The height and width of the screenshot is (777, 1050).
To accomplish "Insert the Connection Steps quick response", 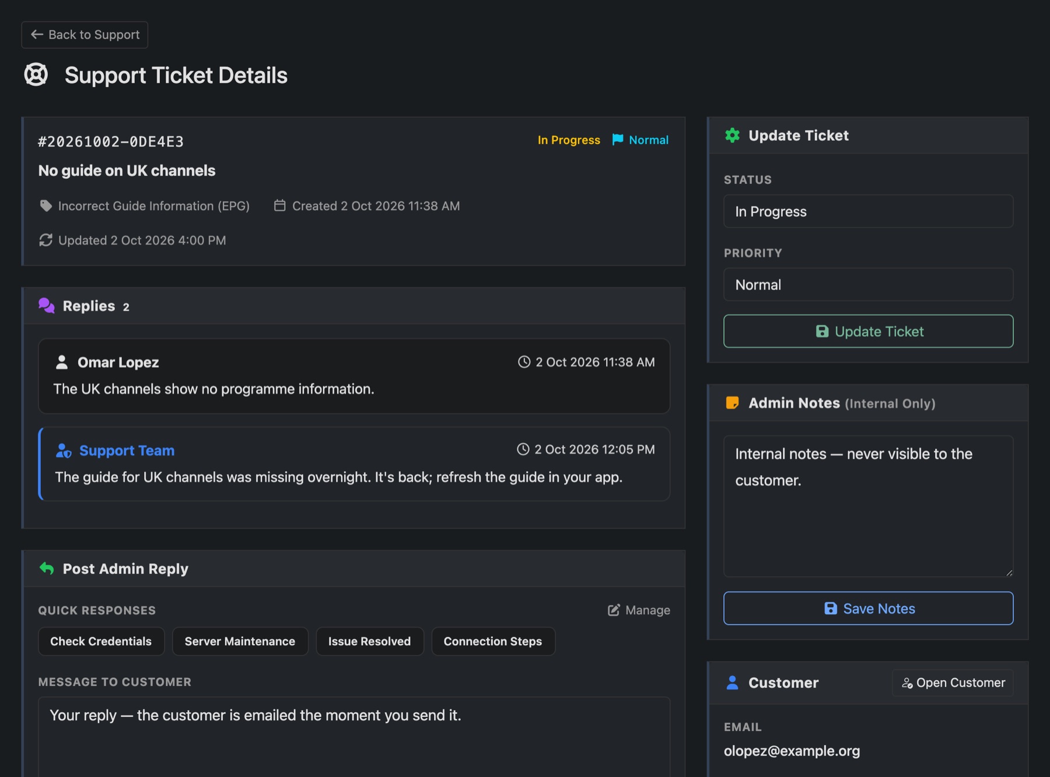I will (493, 641).
